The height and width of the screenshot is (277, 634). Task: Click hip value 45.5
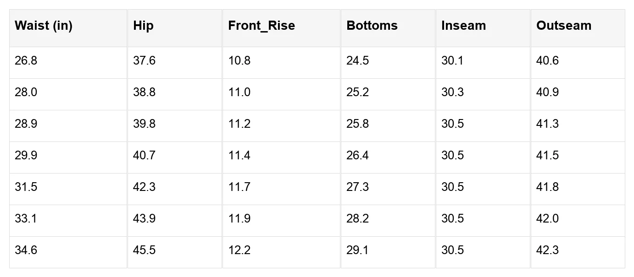point(144,250)
